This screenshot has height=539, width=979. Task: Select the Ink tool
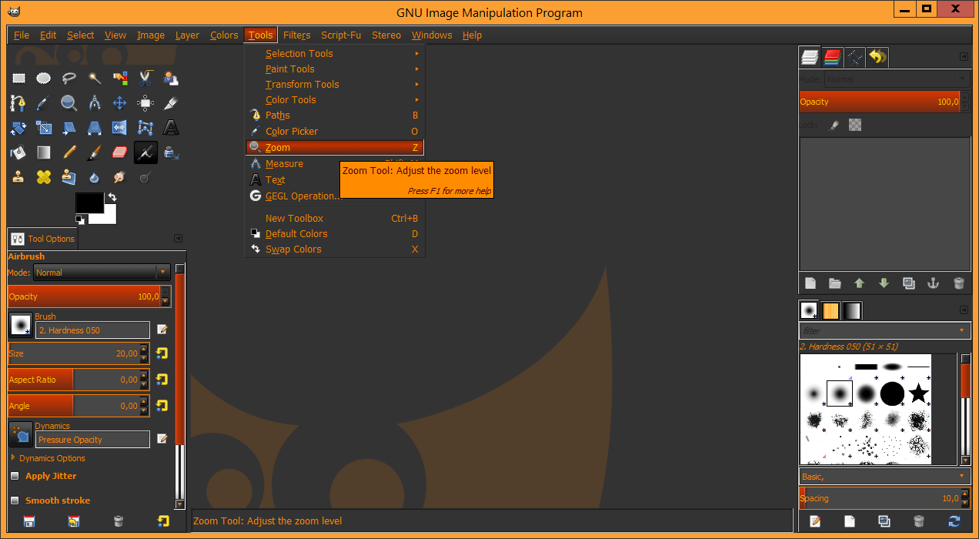pyautogui.click(x=171, y=152)
